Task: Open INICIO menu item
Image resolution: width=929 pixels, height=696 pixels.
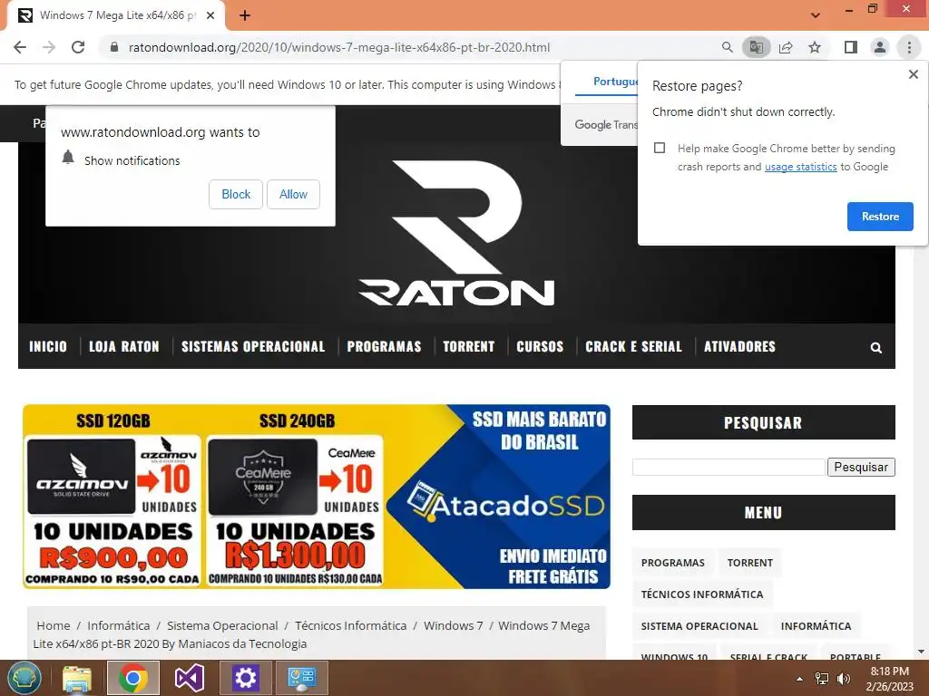Action: click(x=48, y=347)
